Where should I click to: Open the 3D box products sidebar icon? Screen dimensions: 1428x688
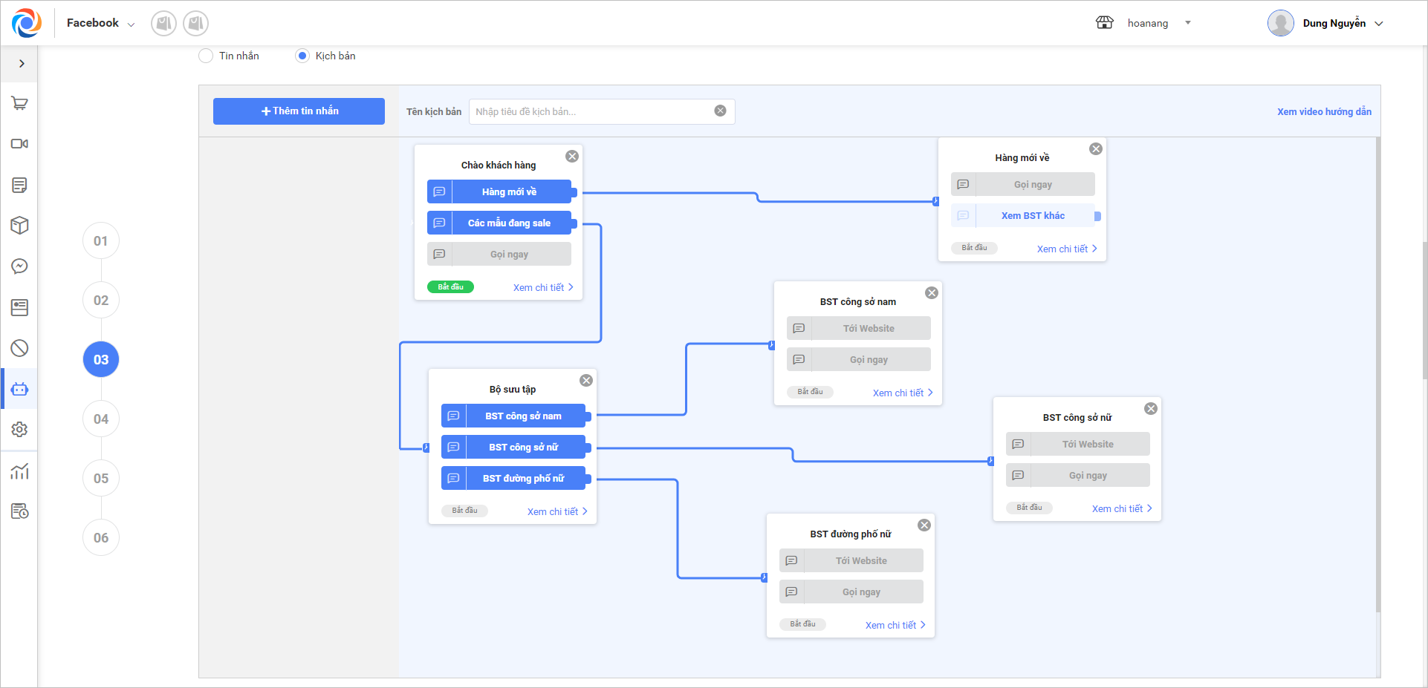19,226
